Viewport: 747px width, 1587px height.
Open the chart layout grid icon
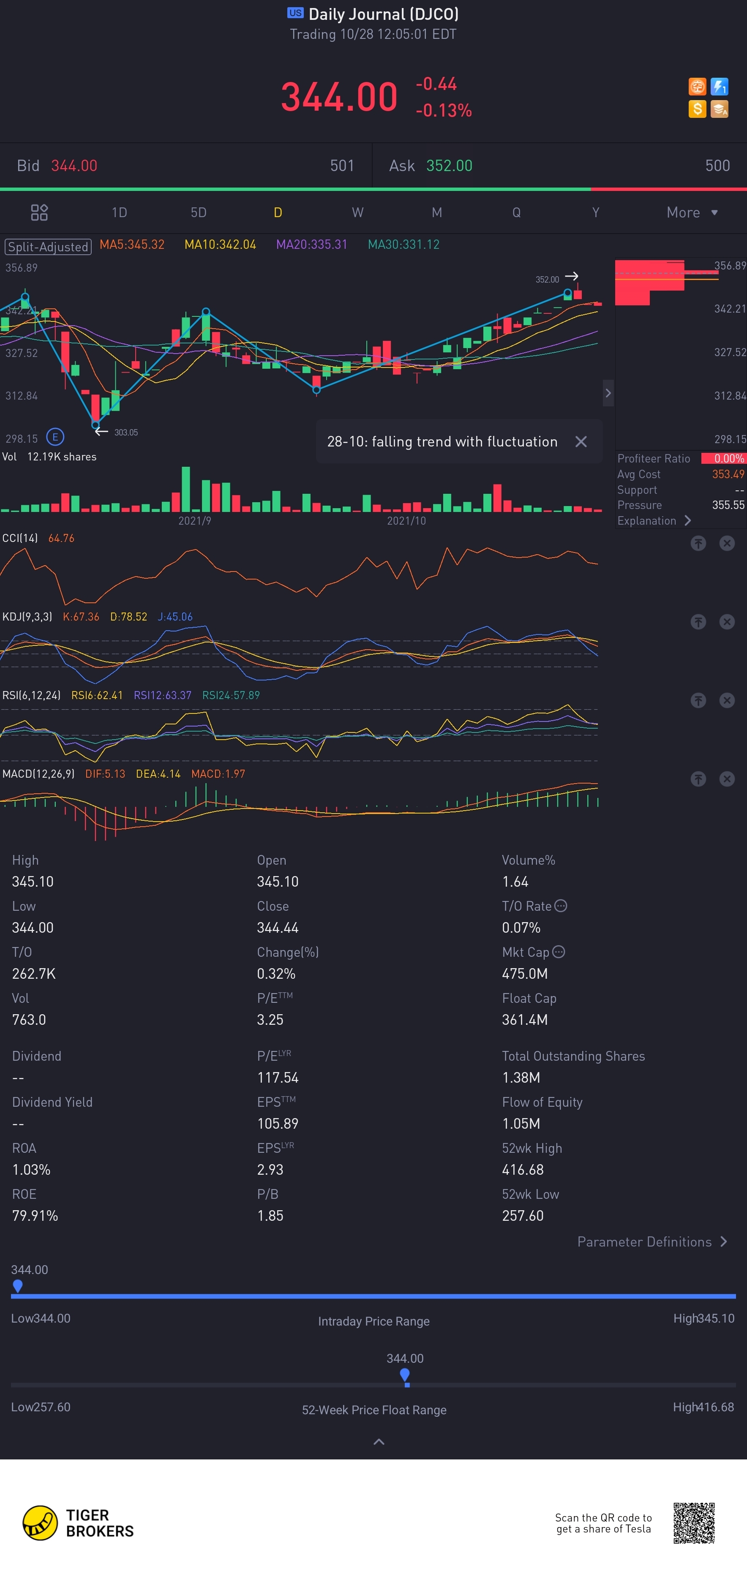coord(39,212)
